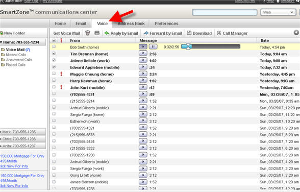Expand the Anita: 703-555-1237 line

pyautogui.click(x=22, y=146)
